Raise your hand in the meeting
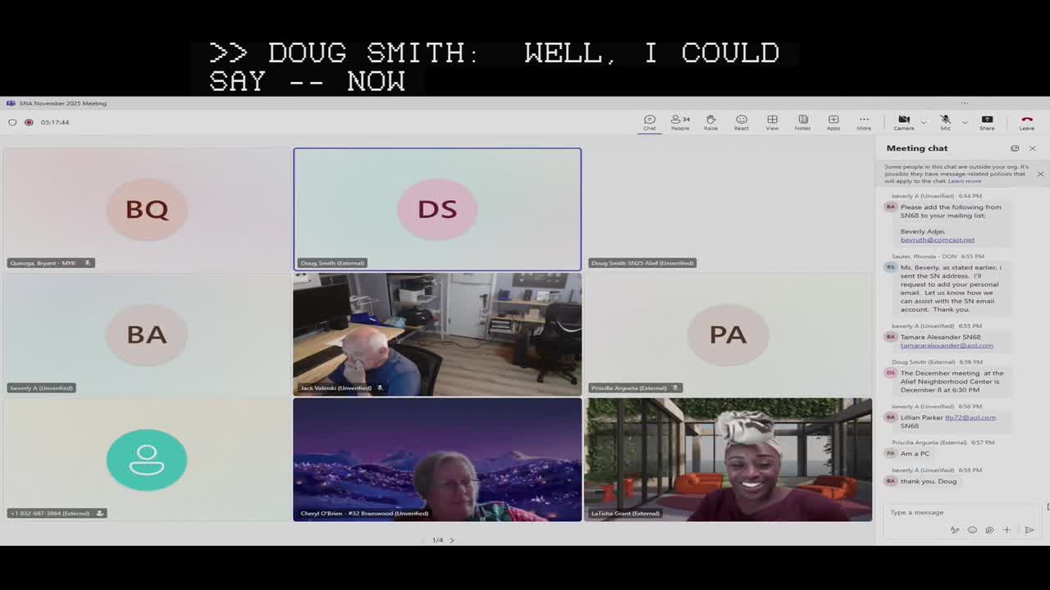The height and width of the screenshot is (590, 1050). pyautogui.click(x=710, y=122)
